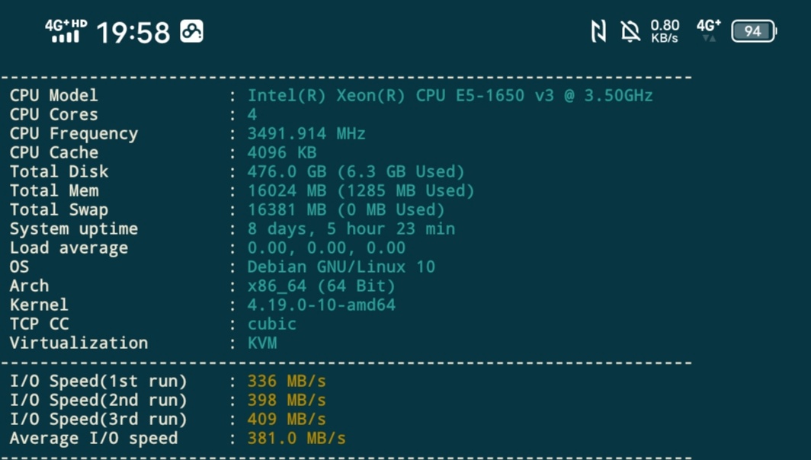This screenshot has height=460, width=811.
Task: Click the average I/O speed 381.0 MB/s
Action: (296, 439)
